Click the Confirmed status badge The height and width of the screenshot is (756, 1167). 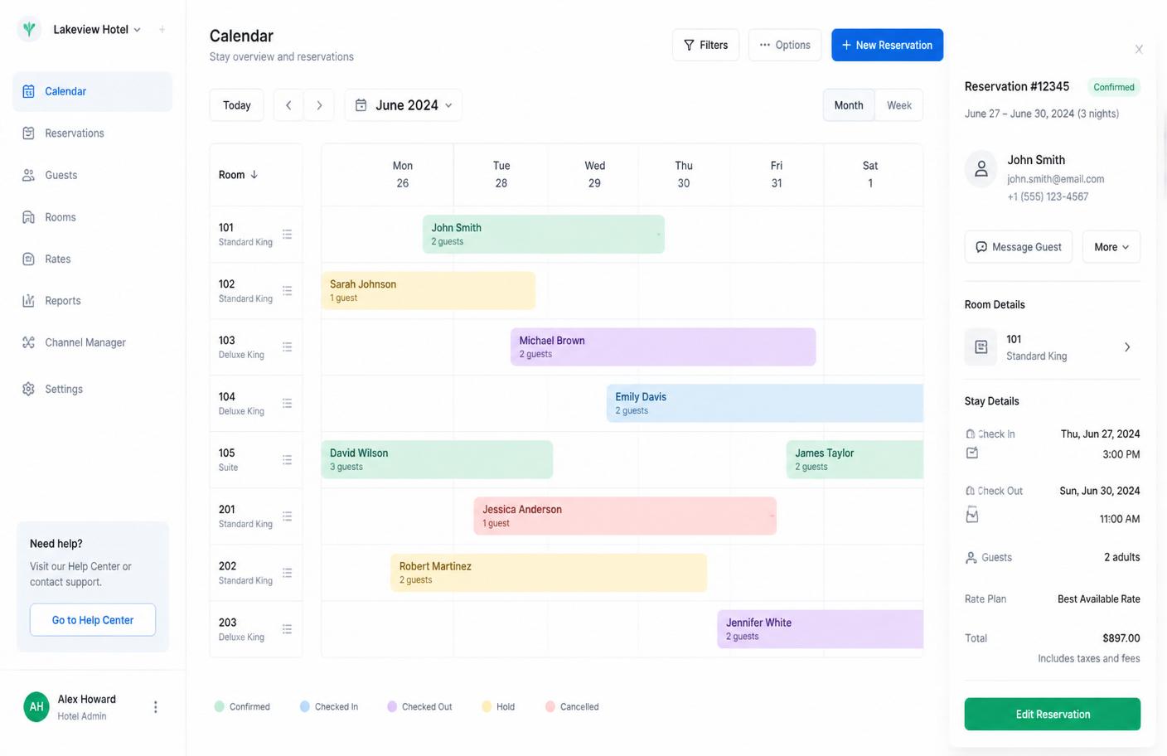coord(1113,87)
